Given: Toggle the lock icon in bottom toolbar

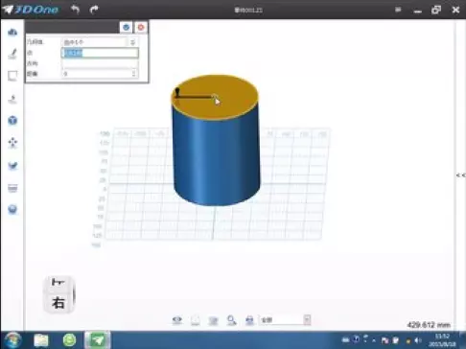Looking at the screenshot, I should (249, 320).
